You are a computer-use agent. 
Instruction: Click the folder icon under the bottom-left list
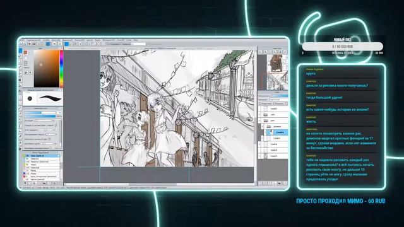point(44,183)
